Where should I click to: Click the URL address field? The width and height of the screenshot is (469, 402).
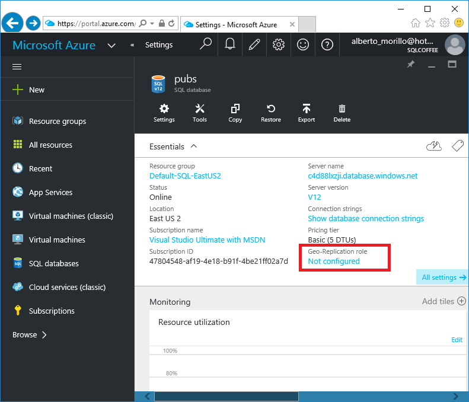pyautogui.click(x=96, y=23)
